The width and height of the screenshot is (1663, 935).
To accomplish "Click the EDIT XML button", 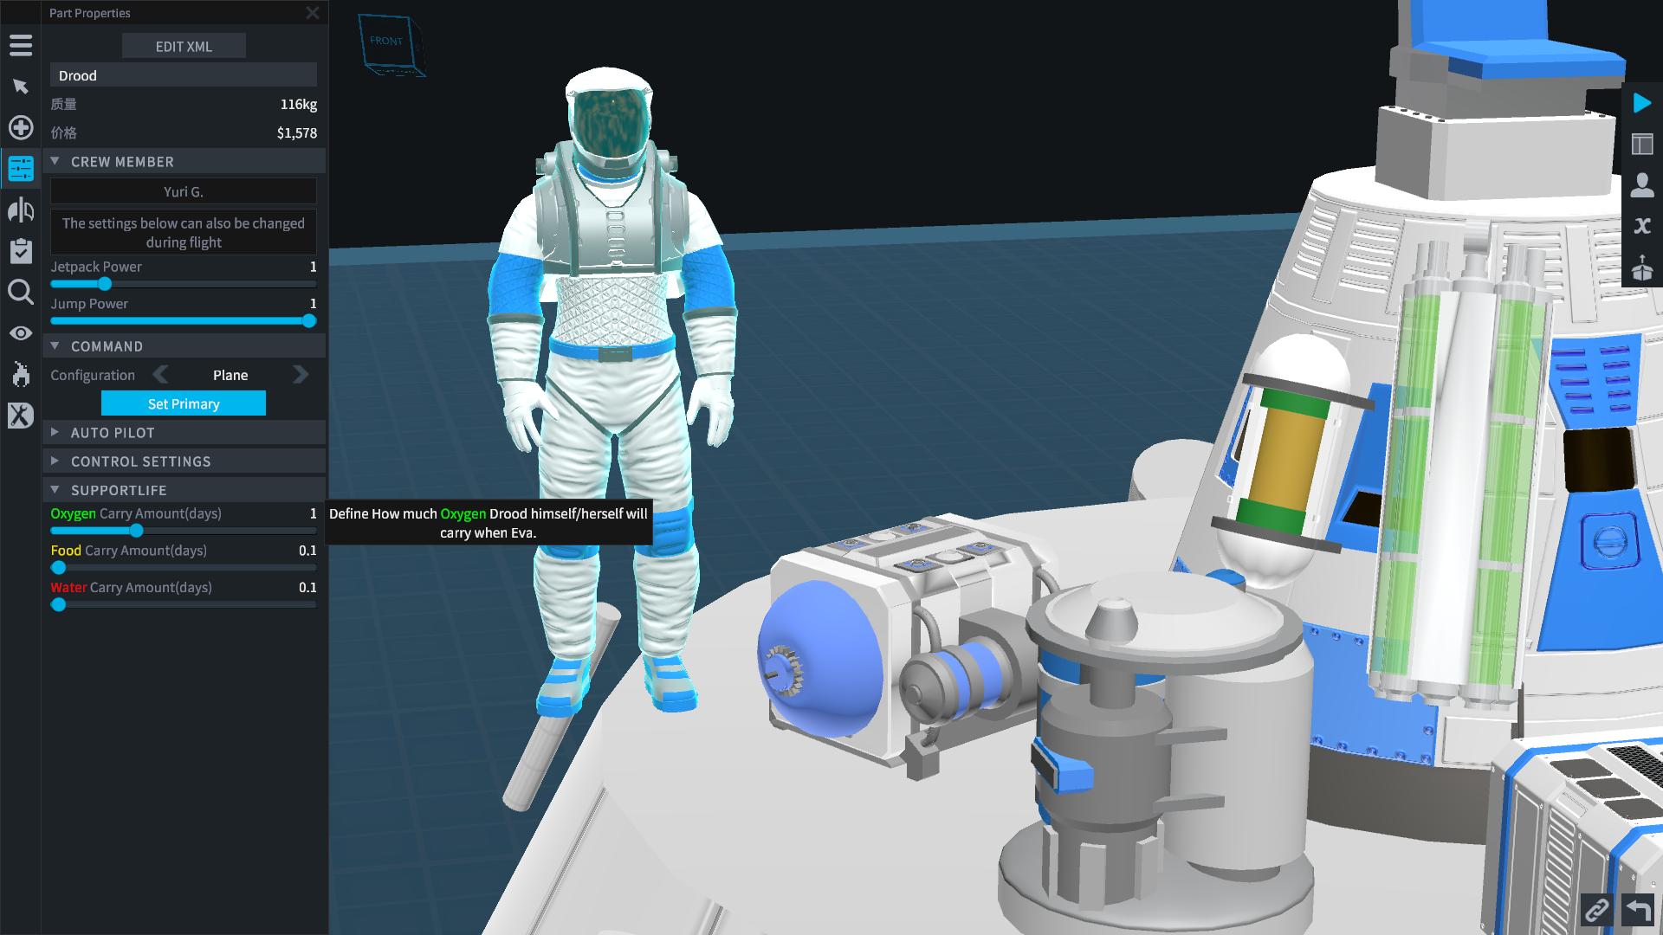I will pos(184,47).
